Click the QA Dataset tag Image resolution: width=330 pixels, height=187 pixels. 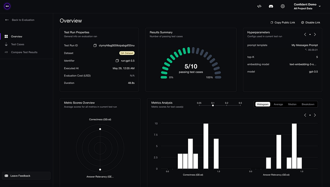click(127, 53)
